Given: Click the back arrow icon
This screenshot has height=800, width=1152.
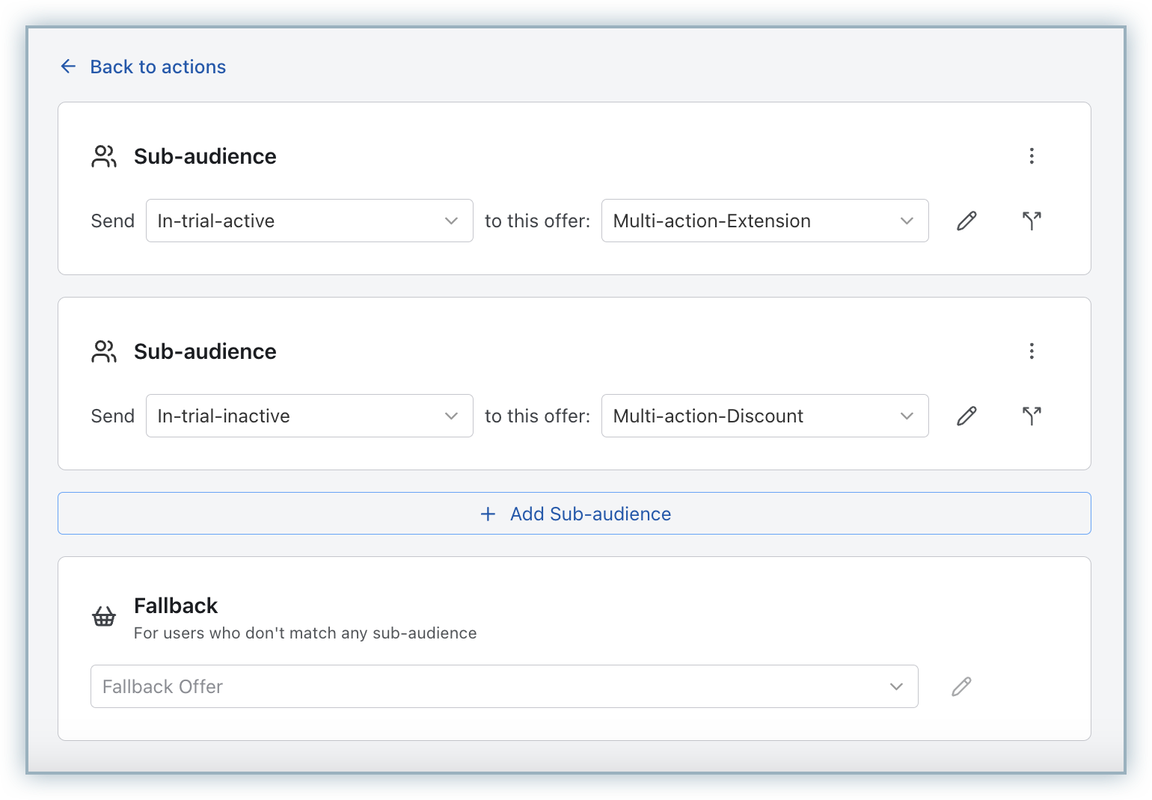Looking at the screenshot, I should point(68,67).
